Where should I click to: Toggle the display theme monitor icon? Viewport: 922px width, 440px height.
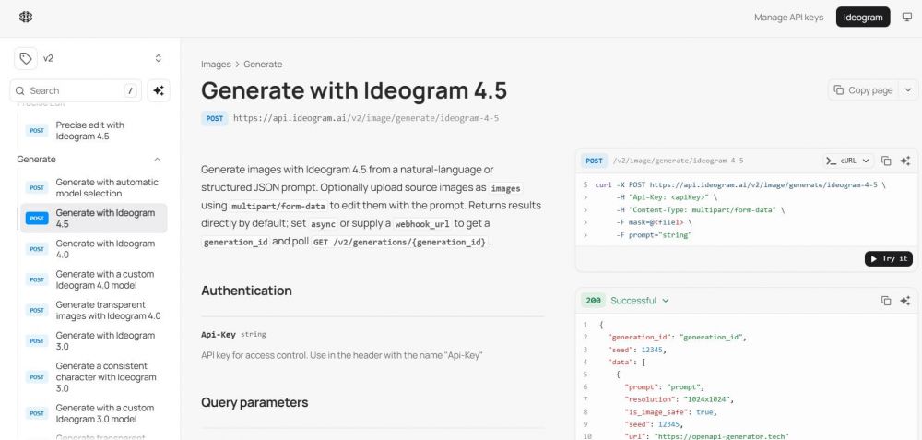pos(906,17)
